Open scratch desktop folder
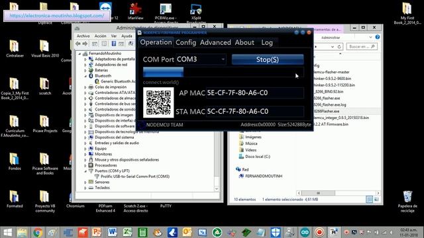424x238 pixels. point(45,87)
